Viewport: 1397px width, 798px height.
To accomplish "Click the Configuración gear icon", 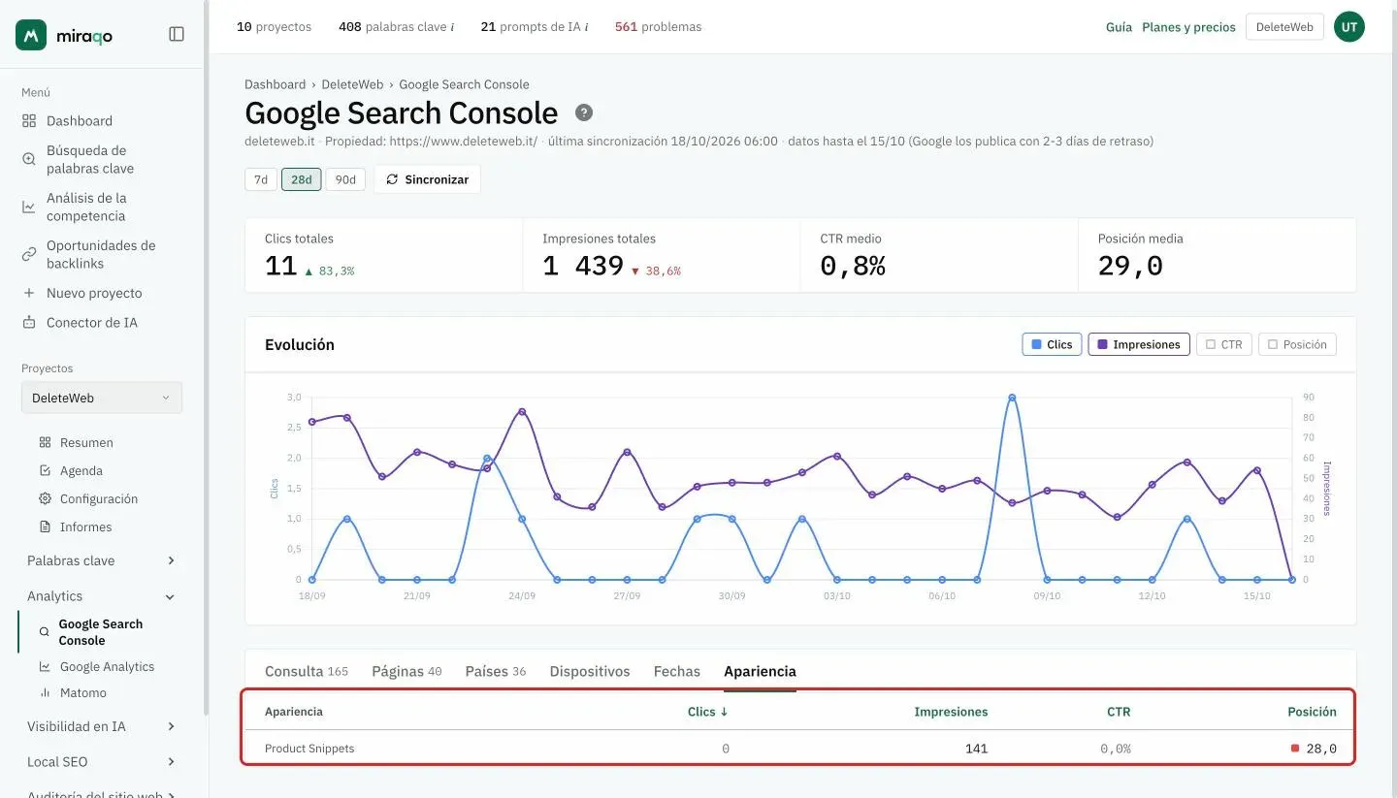I will (45, 498).
